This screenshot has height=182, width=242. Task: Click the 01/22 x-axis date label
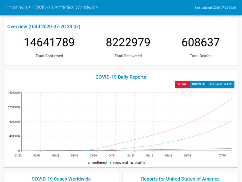18,155
